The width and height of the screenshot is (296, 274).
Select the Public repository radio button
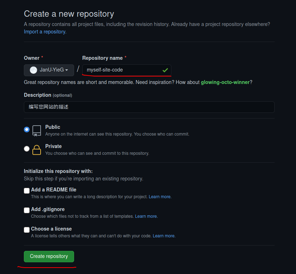(27, 130)
